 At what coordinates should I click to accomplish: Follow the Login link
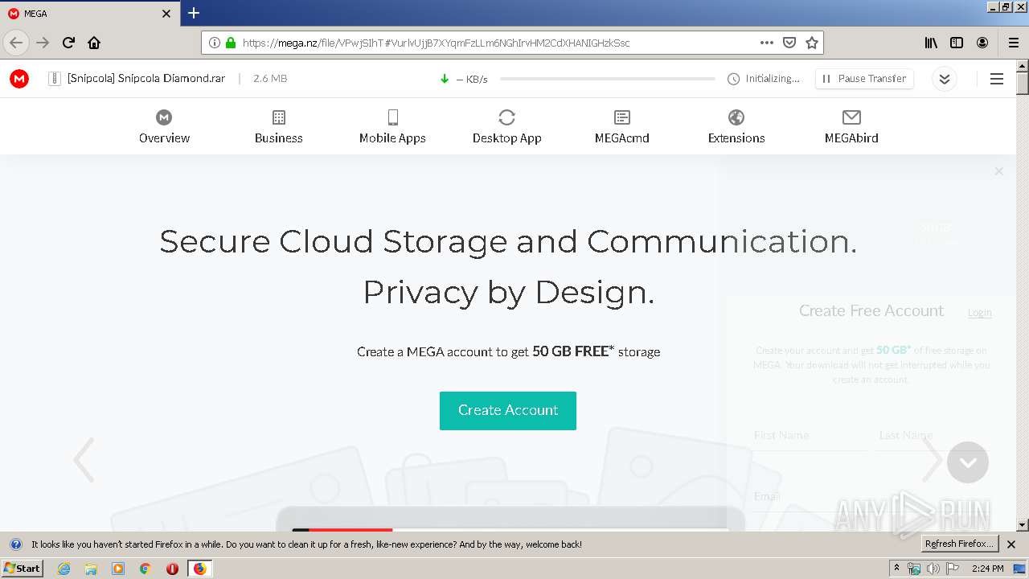click(979, 313)
